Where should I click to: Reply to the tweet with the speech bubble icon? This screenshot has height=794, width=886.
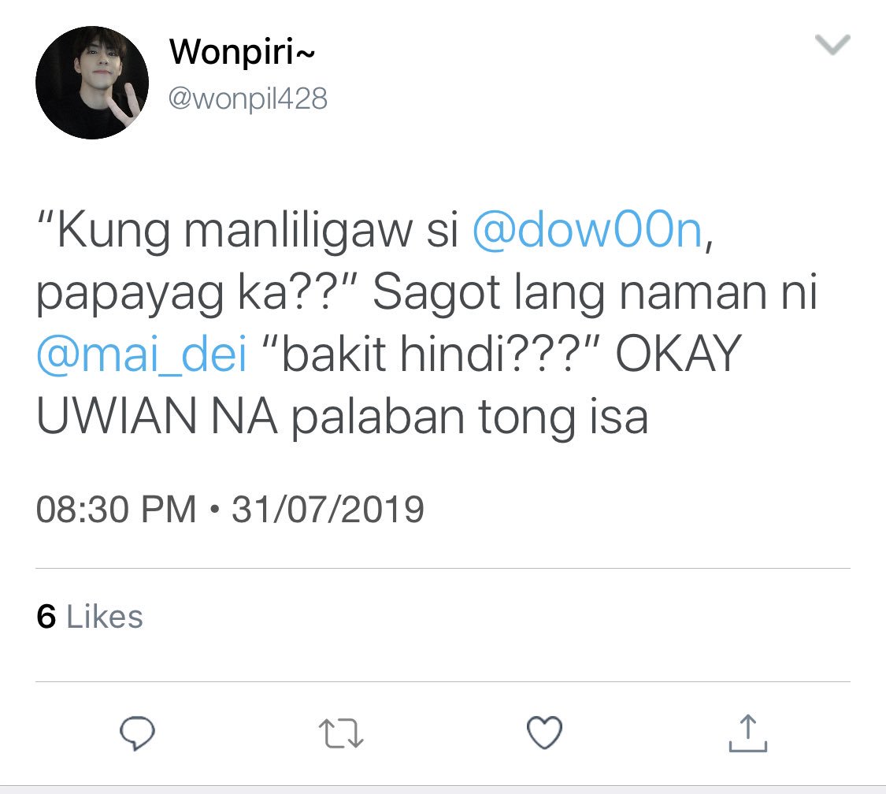click(x=137, y=733)
